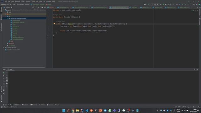The height and width of the screenshot is (113, 201).
Task: Click Print icon in Run console toolbar
Action: [7, 83]
